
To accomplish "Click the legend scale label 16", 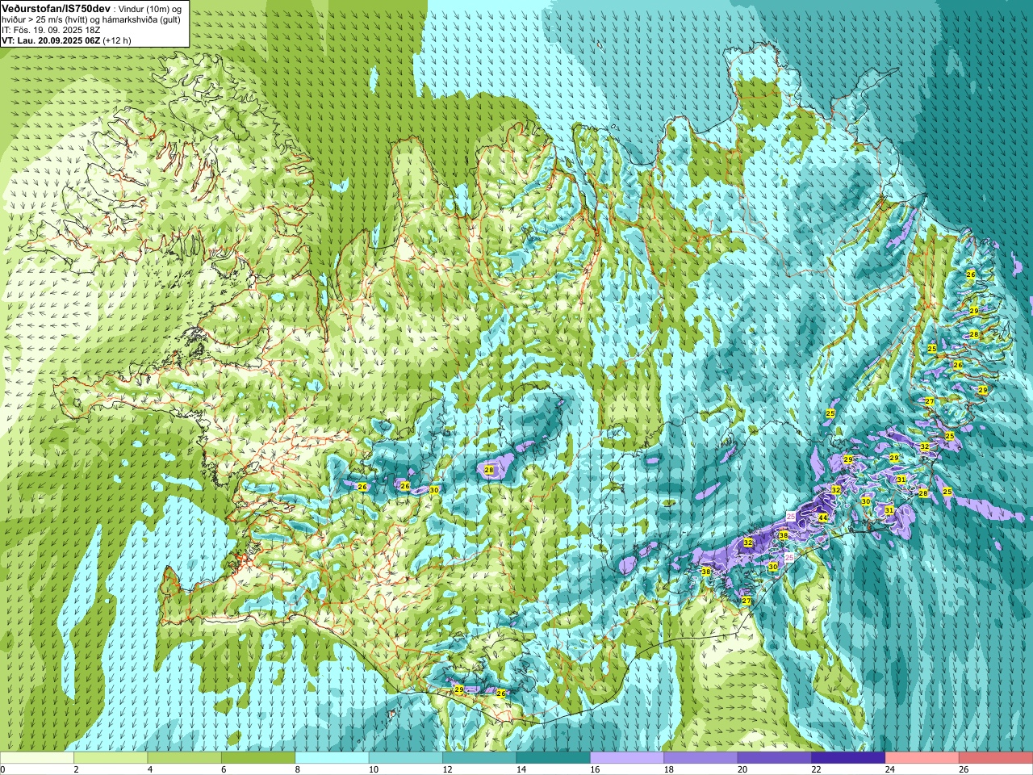I will 595,770.
